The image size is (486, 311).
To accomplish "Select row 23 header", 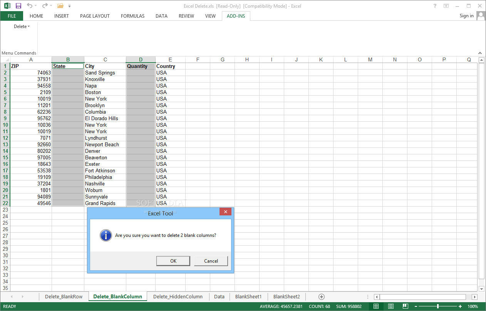I will (5, 210).
